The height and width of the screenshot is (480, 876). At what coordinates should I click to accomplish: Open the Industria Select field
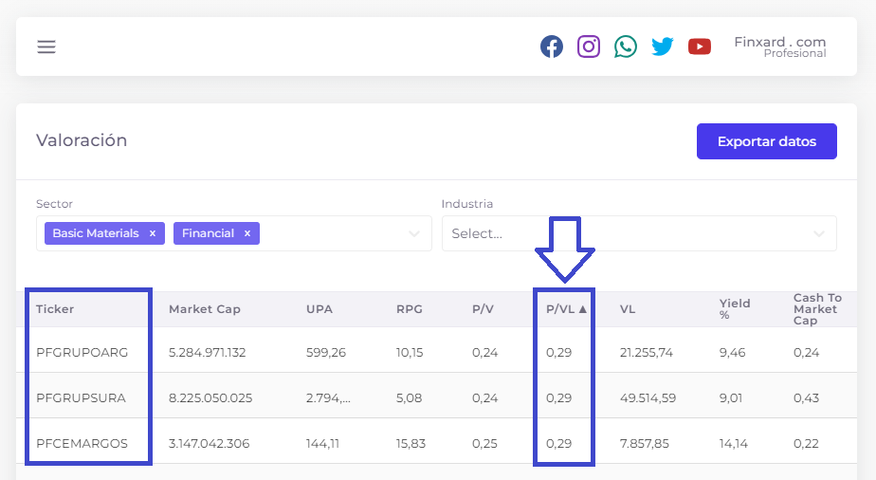[639, 233]
